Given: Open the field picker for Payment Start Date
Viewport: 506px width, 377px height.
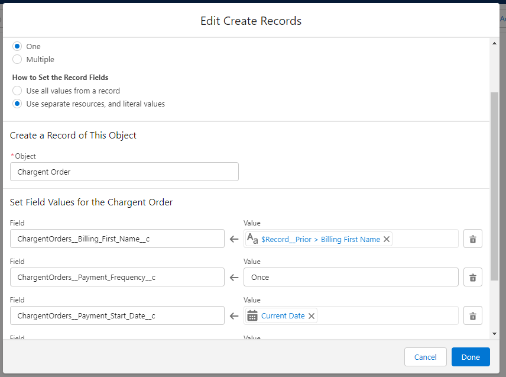Looking at the screenshot, I should tap(117, 315).
